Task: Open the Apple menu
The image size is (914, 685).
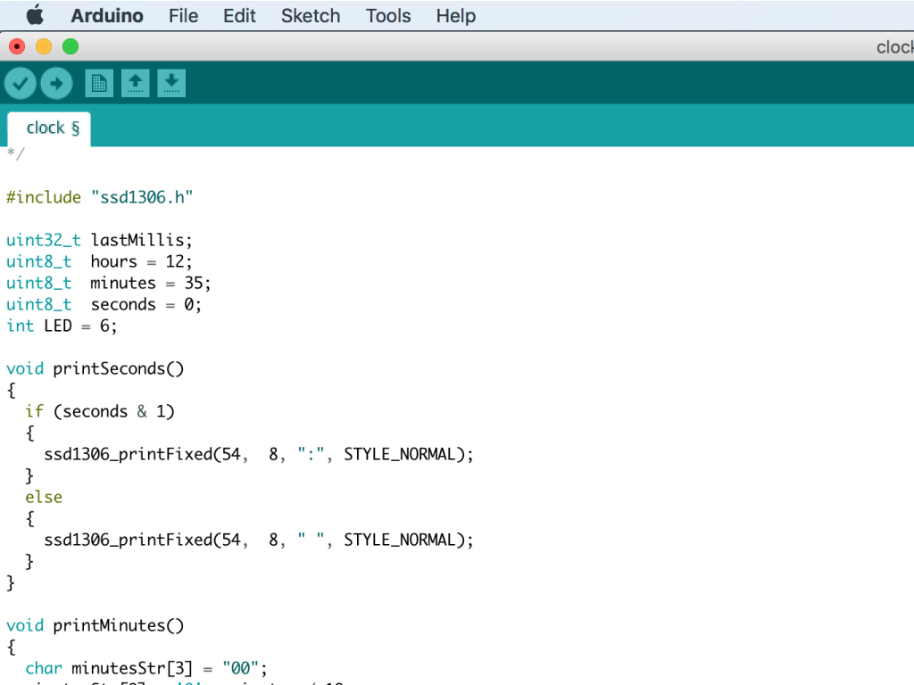Action: [35, 15]
